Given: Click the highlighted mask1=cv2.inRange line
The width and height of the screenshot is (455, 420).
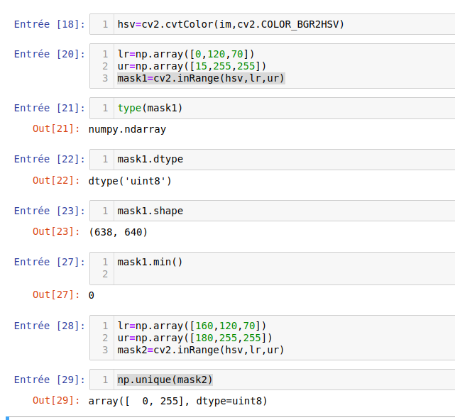Looking at the screenshot, I should 201,78.
